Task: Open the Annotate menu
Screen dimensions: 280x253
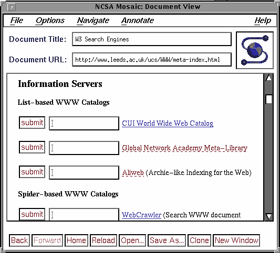Action: [138, 20]
